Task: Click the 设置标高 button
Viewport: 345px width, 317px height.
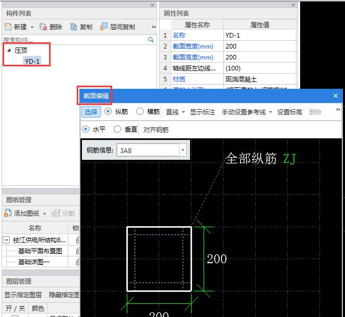Action: (x=289, y=112)
